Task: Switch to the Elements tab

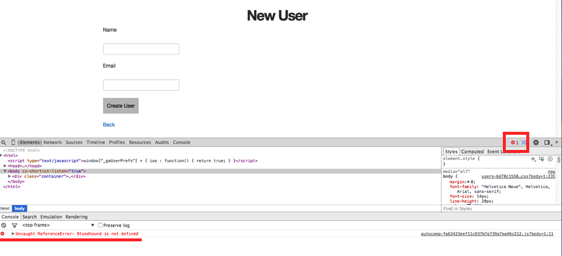Action: pyautogui.click(x=30, y=142)
